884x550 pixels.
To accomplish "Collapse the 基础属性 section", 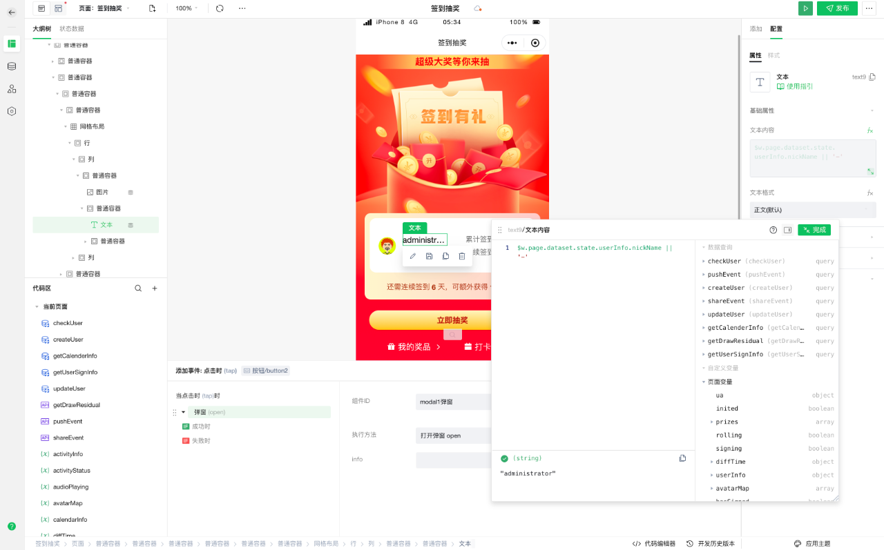I will coord(872,110).
